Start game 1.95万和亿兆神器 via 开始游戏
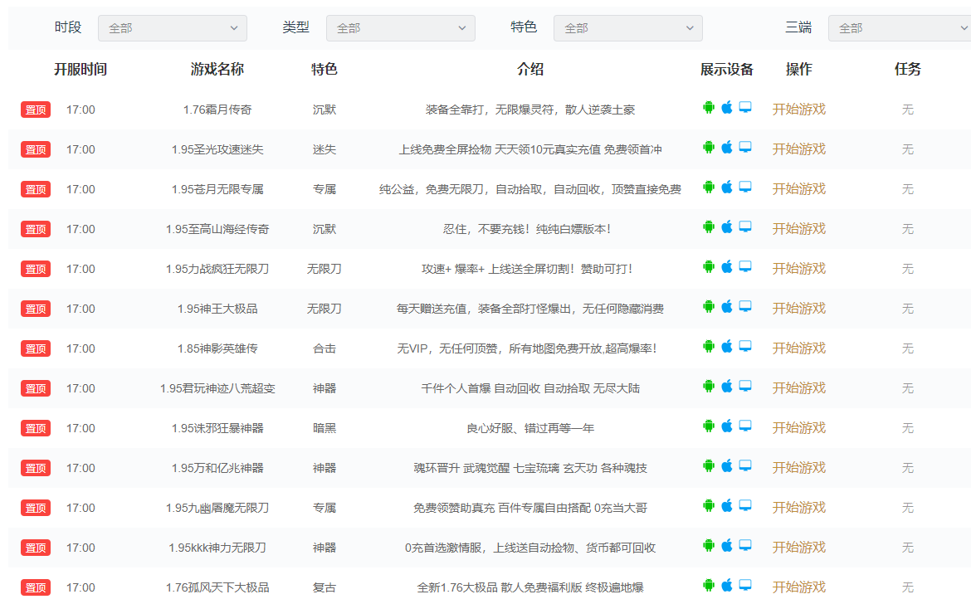This screenshot has height=604, width=971. (x=799, y=468)
